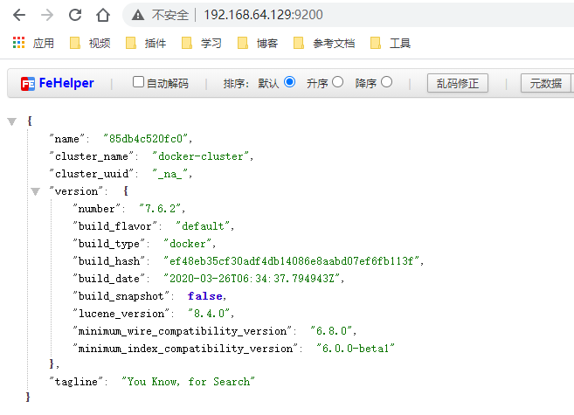Click the build_flavor value "default"

(x=204, y=226)
